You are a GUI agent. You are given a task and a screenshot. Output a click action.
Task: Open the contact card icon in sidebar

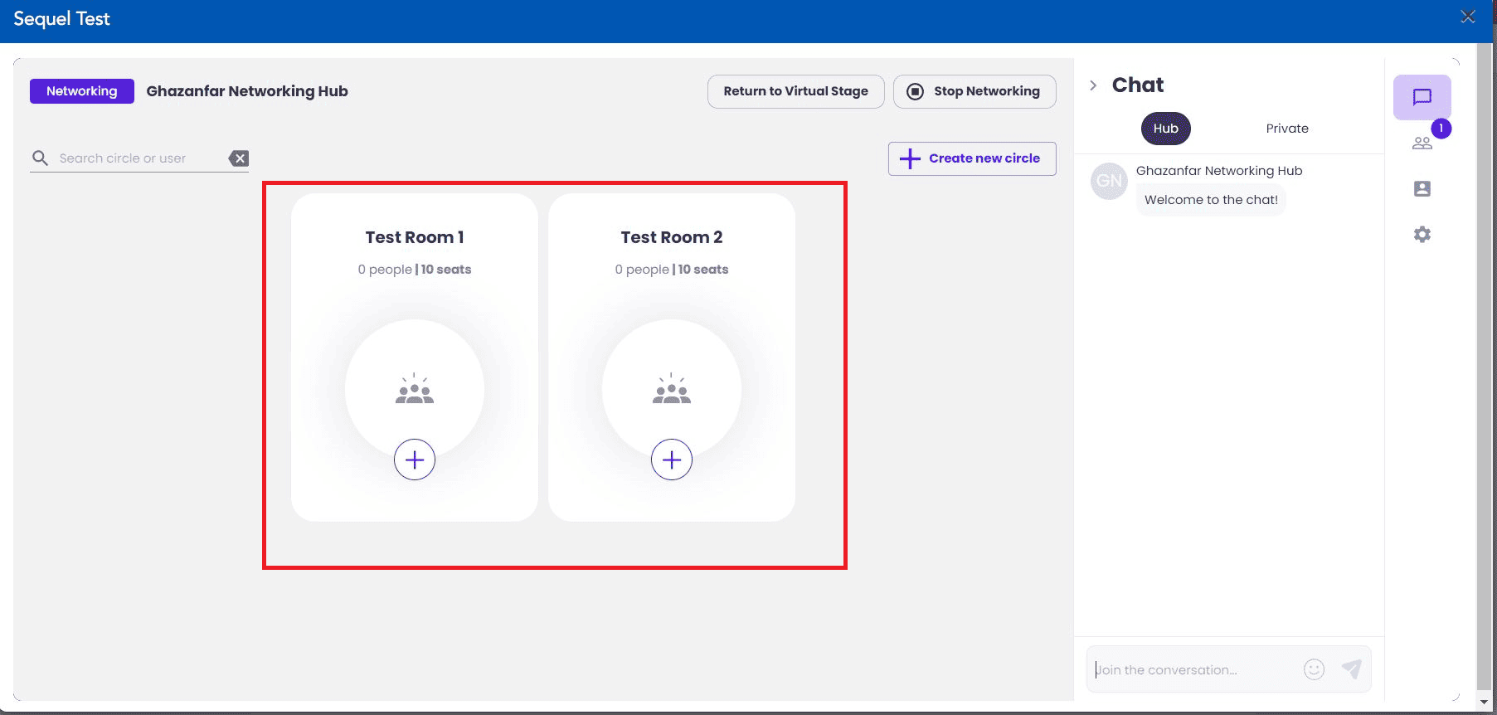[1422, 189]
